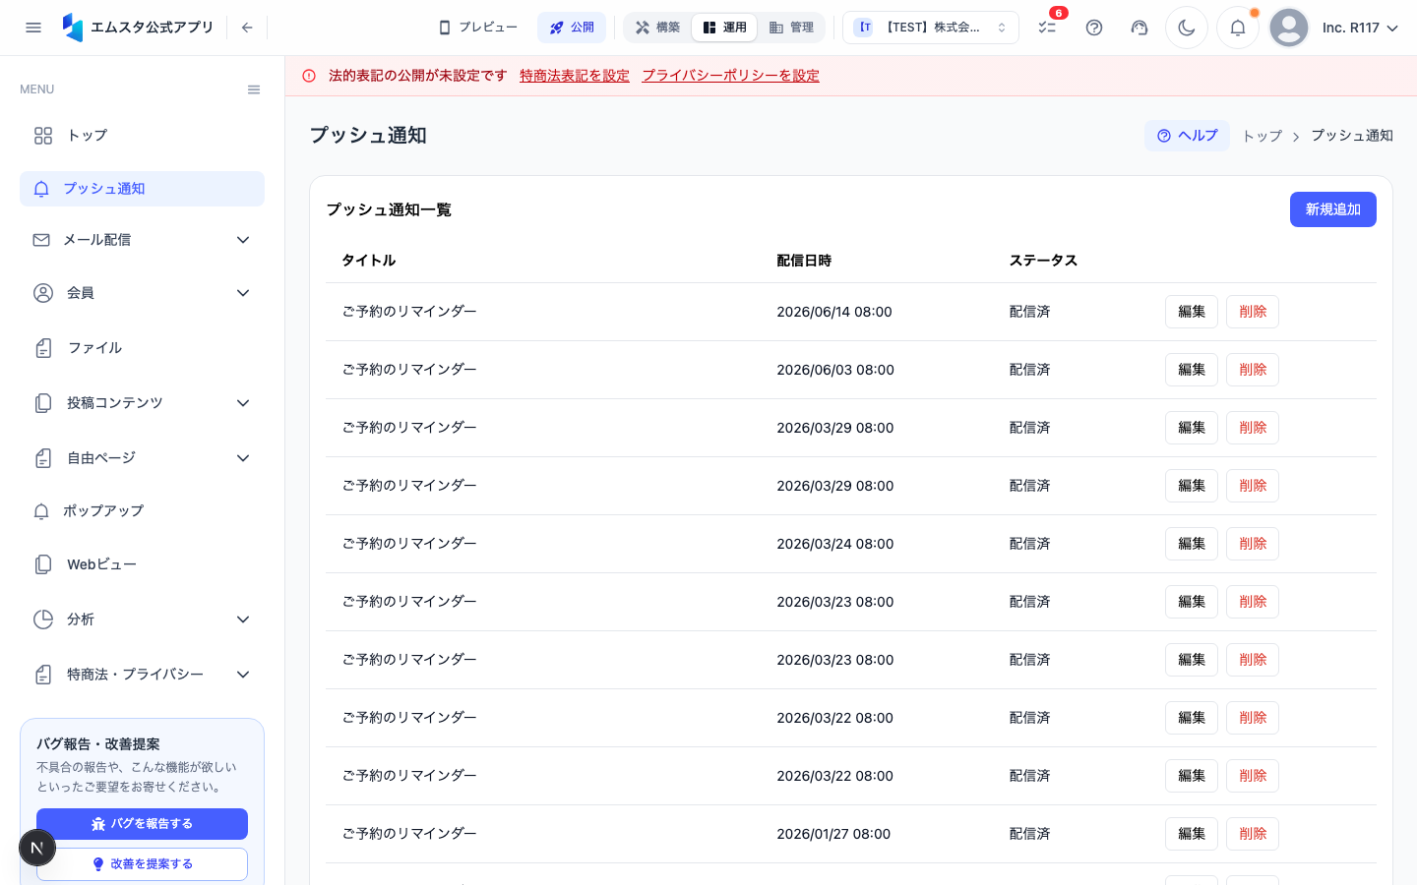Click the user avatar picture
Screen dimensions: 1417x885
point(1289,28)
